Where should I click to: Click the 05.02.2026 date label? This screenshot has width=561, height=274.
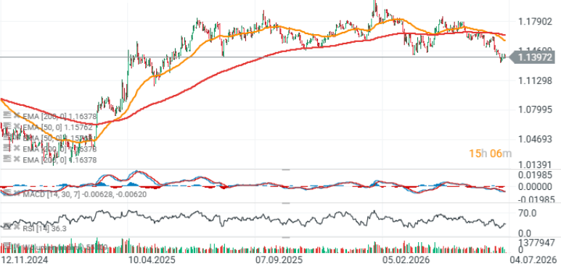point(406,260)
